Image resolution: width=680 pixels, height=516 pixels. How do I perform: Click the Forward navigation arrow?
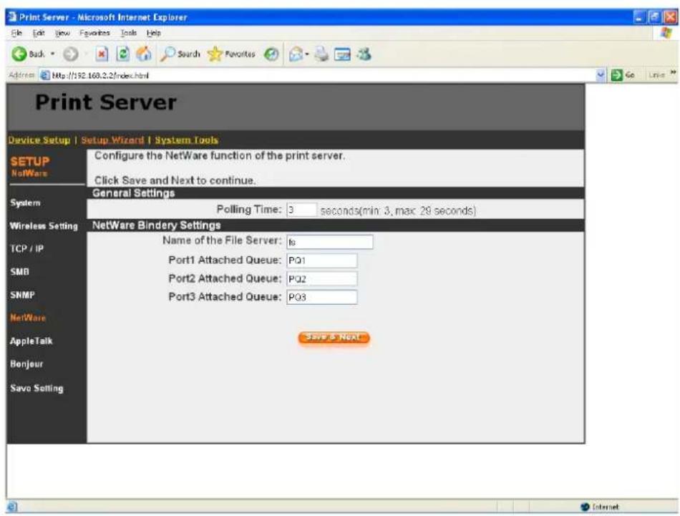click(71, 54)
